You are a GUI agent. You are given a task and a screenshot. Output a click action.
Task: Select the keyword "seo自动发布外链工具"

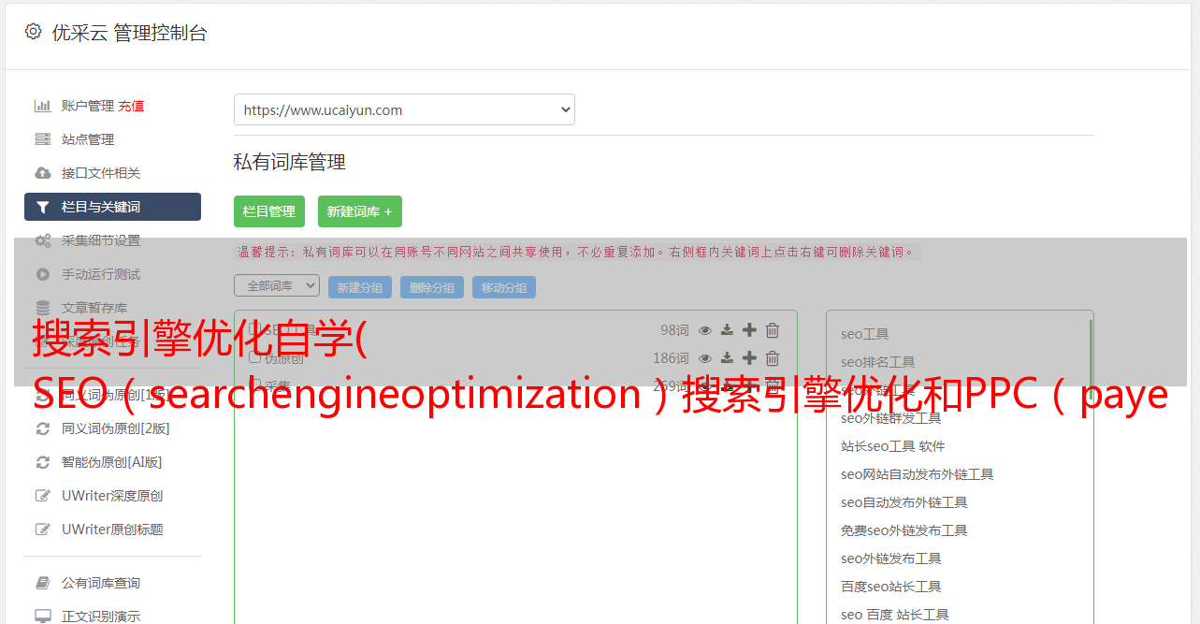tap(904, 502)
